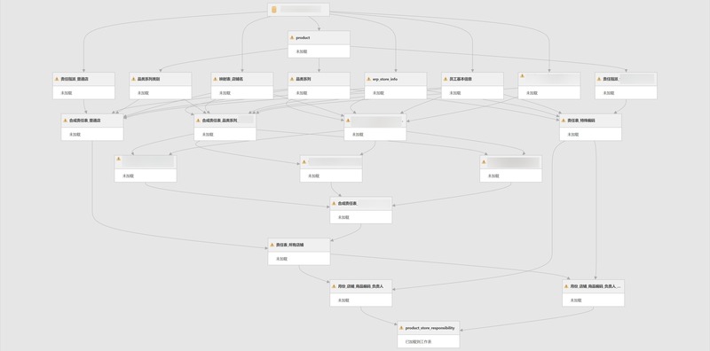Click warning icon on 映射表_店铺名 node

click(215, 79)
